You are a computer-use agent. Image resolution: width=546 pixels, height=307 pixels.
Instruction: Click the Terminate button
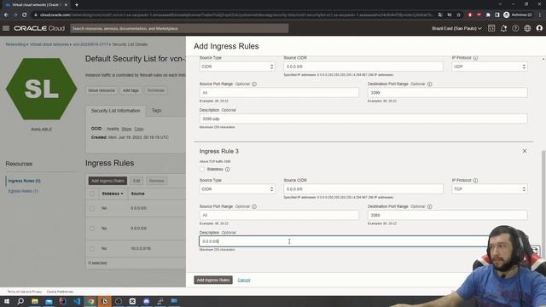click(x=155, y=90)
